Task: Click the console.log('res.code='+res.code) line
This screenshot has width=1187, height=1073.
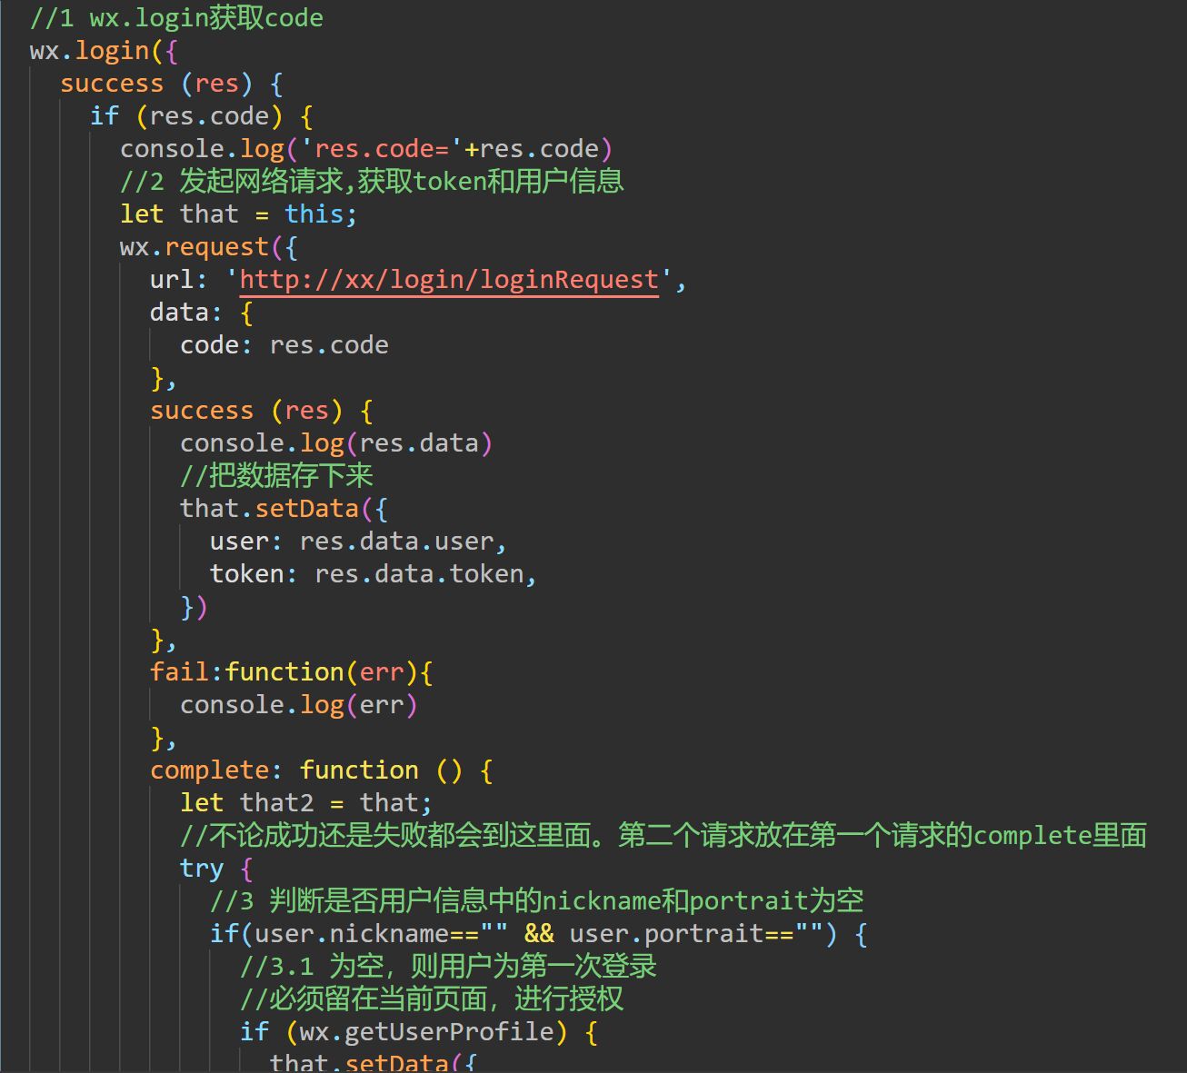Action: click(x=366, y=149)
